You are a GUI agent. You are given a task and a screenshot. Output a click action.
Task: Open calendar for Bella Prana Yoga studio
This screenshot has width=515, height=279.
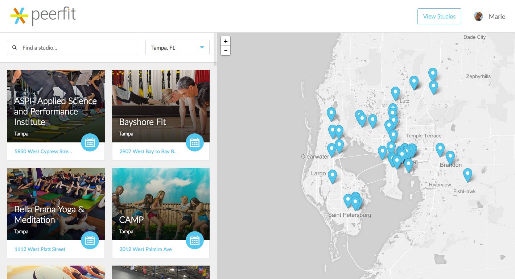[90, 240]
